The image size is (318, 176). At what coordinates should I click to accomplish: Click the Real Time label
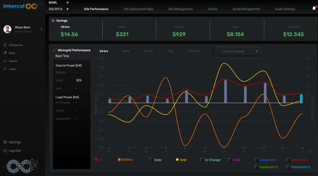click(62, 56)
